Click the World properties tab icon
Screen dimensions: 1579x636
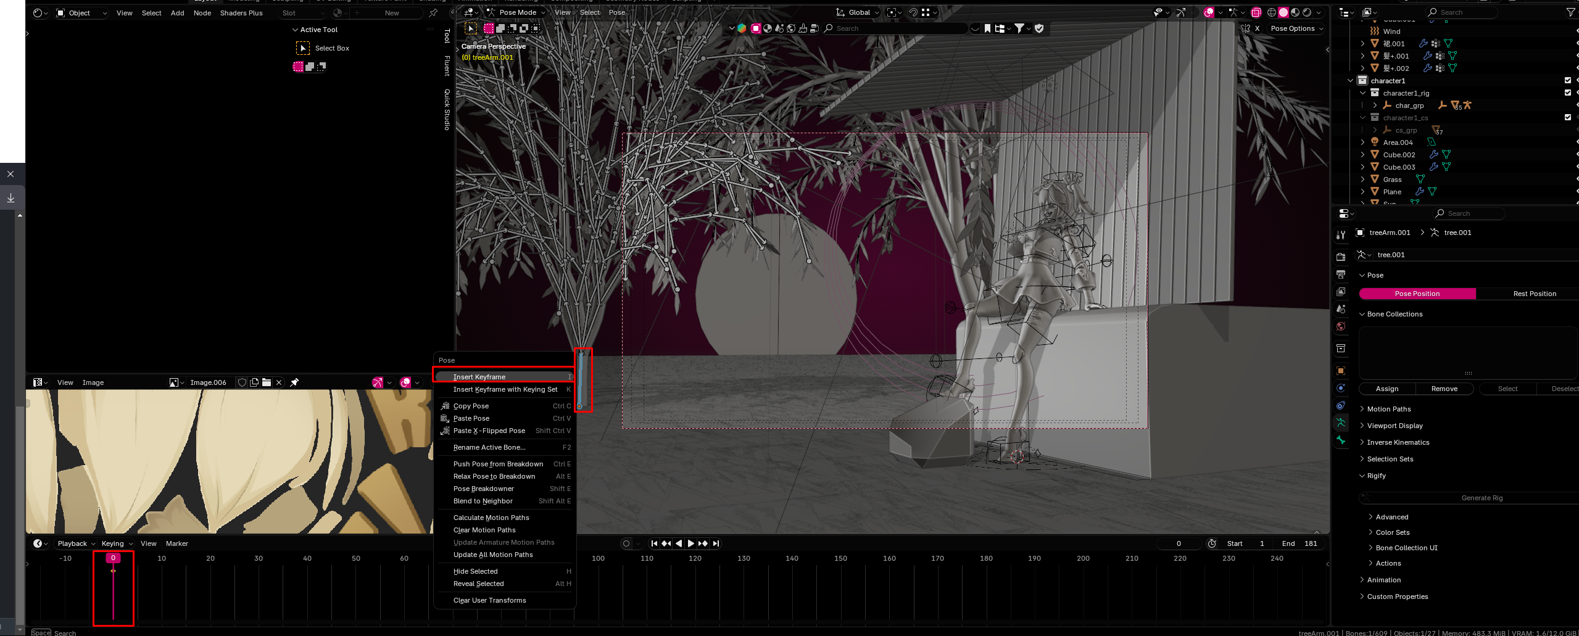pyautogui.click(x=1341, y=327)
